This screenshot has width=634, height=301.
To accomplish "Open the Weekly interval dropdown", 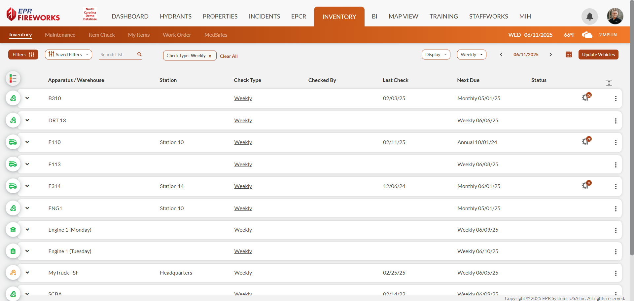I will (x=471, y=54).
